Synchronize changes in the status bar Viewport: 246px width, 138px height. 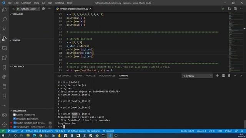click(x=22, y=131)
